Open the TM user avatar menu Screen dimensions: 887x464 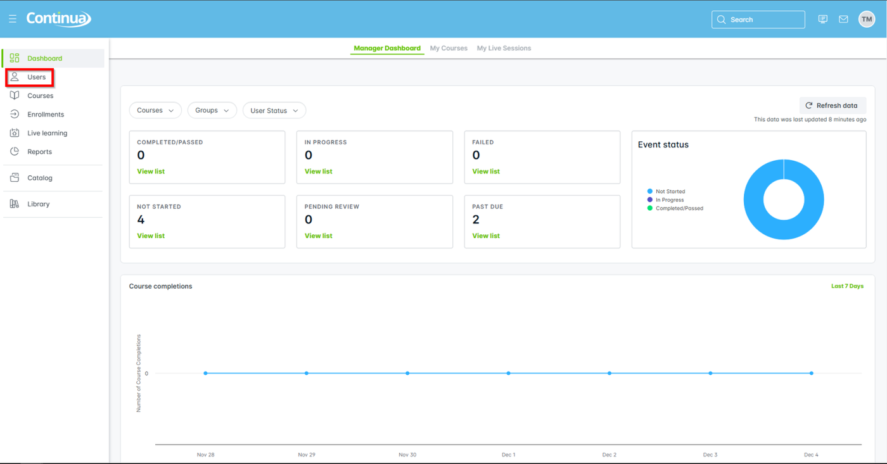[x=866, y=20]
